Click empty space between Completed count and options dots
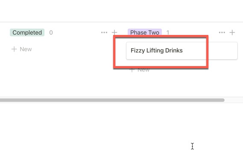The height and width of the screenshot is (156, 243). (x=77, y=32)
